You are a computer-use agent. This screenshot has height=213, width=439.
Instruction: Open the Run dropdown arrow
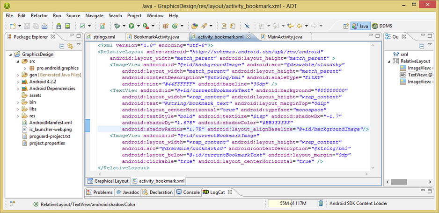(138, 26)
